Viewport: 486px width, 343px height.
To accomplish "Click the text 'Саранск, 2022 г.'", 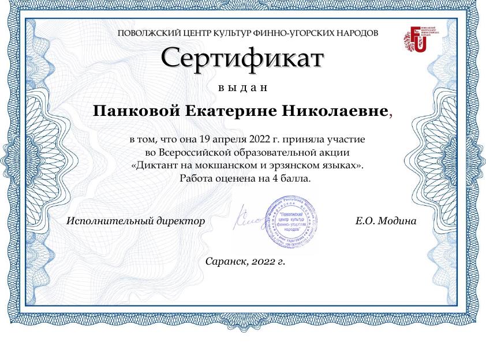I will point(245,262).
